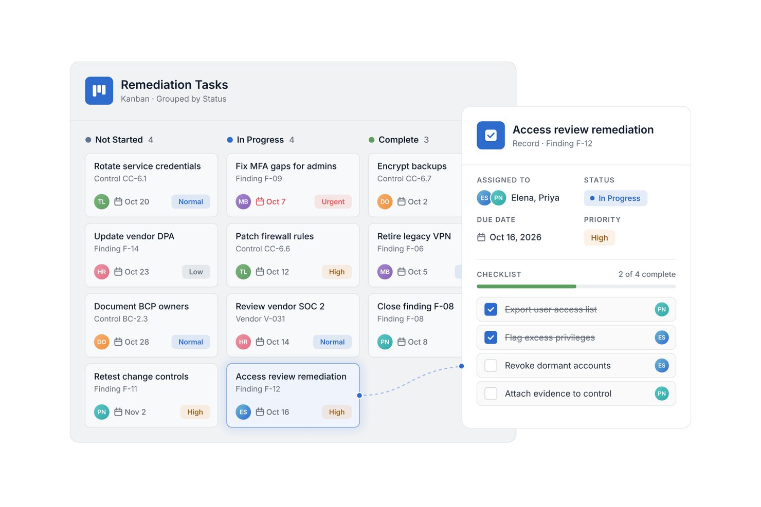Screen dimensions: 761x507
Task: Click the Urgent badge on Fix MFA gaps card
Action: click(x=333, y=202)
